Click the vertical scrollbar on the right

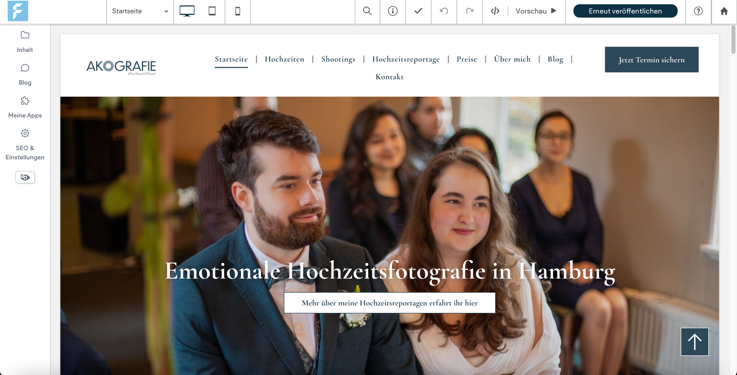(x=733, y=40)
